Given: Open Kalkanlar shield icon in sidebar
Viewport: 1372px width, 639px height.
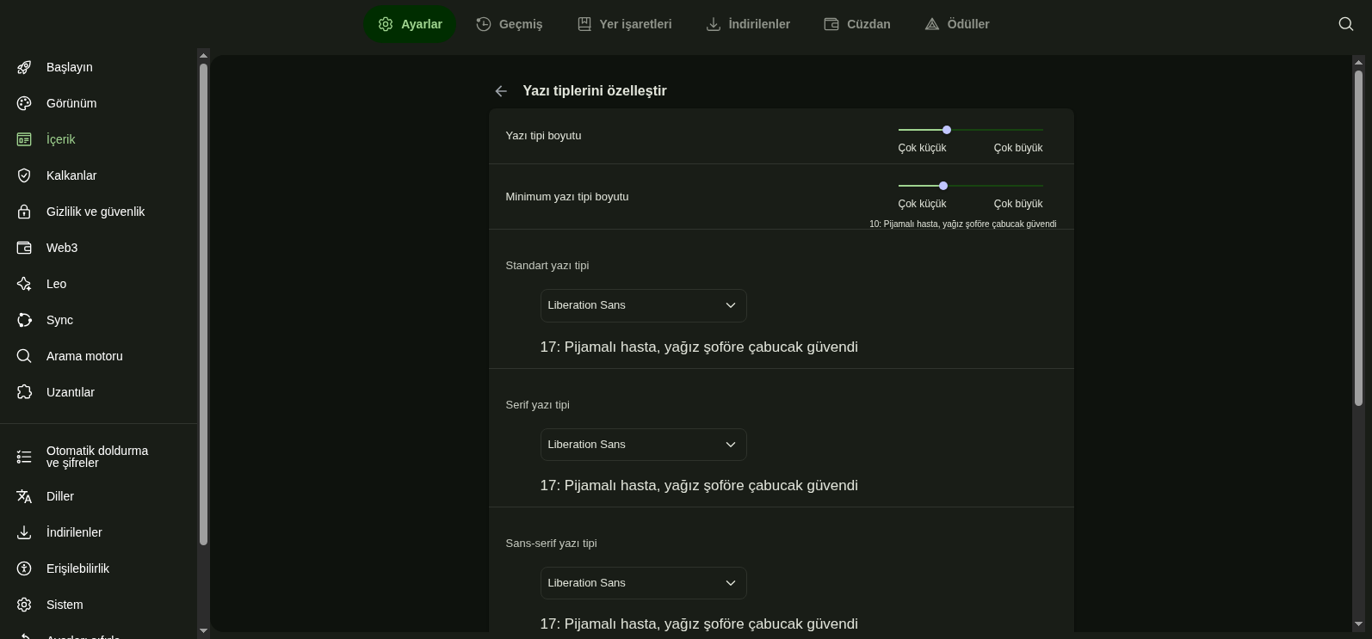Looking at the screenshot, I should (24, 175).
